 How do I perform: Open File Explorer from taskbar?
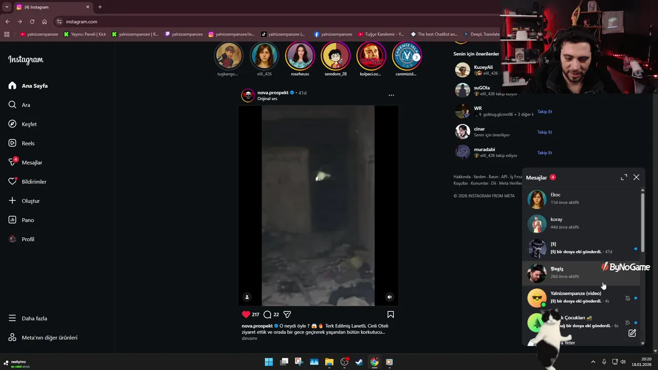pyautogui.click(x=329, y=362)
